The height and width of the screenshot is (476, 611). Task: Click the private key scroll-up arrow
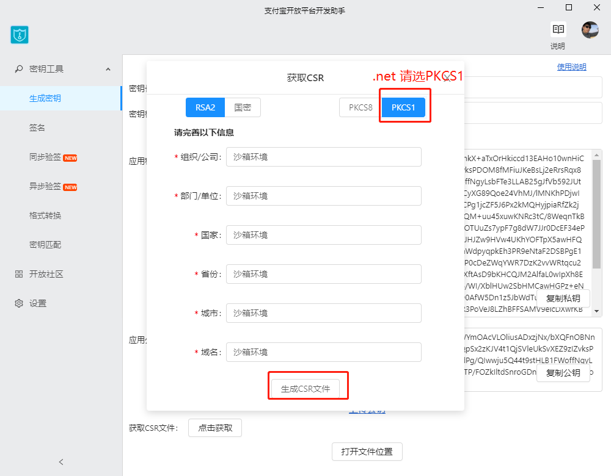coord(596,155)
